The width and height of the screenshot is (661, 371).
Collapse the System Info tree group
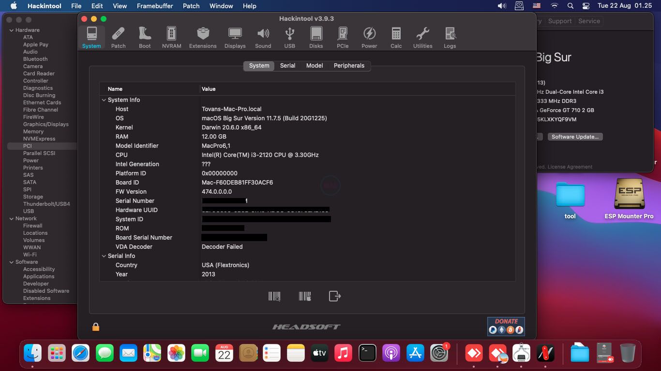click(x=104, y=100)
